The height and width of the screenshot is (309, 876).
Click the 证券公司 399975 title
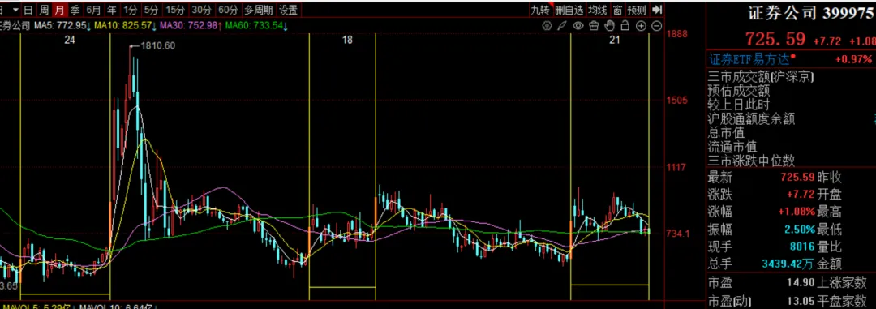click(x=810, y=14)
